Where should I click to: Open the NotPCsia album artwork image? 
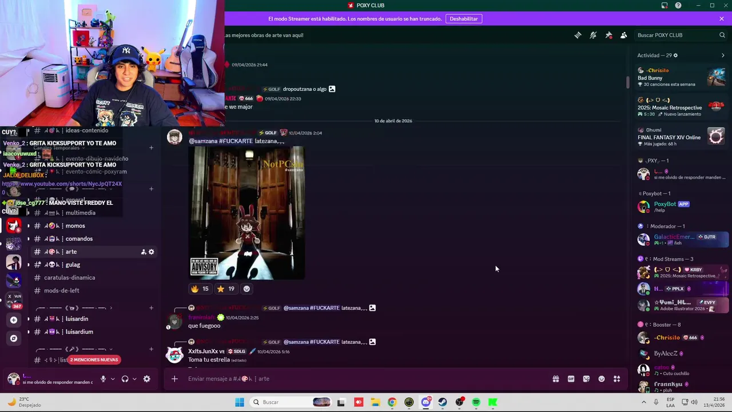(x=246, y=213)
